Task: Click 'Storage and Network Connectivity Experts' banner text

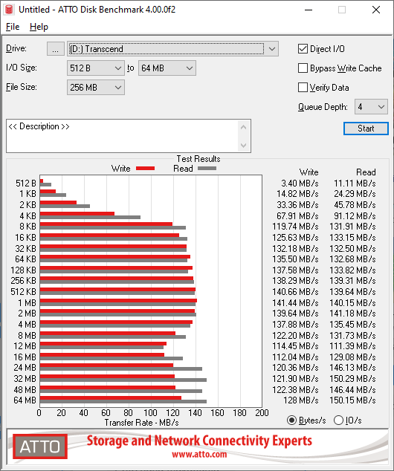Action: [199, 441]
